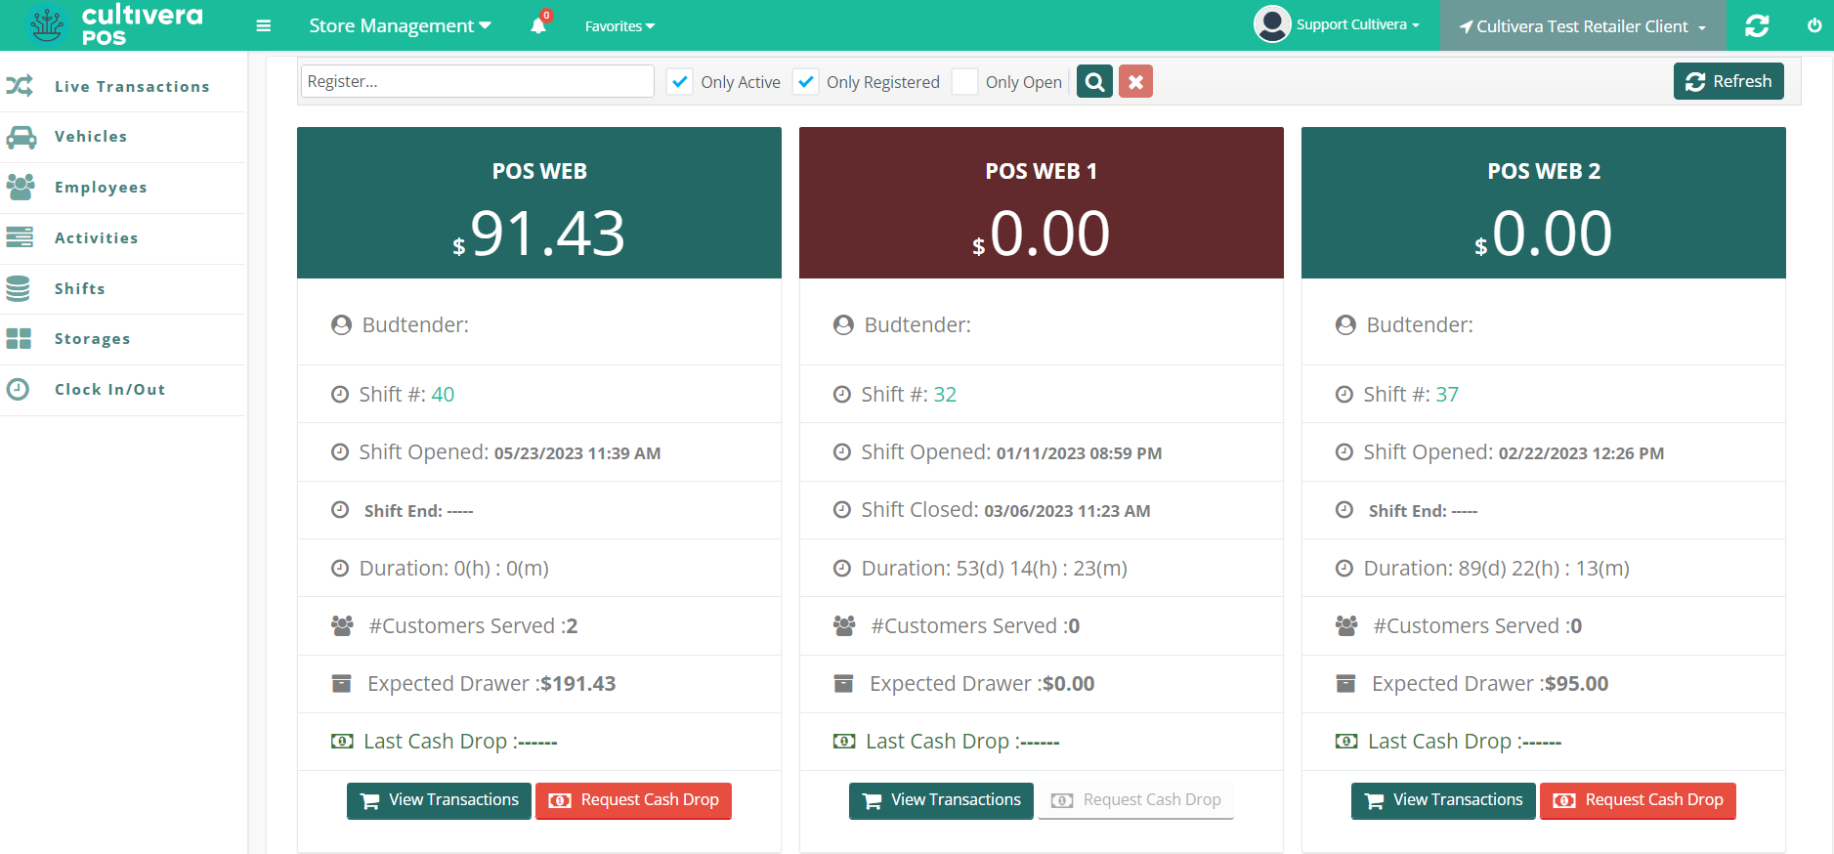The height and width of the screenshot is (854, 1834).
Task: Open the Cultivera Test Retailer Client dropdown
Action: click(1583, 26)
